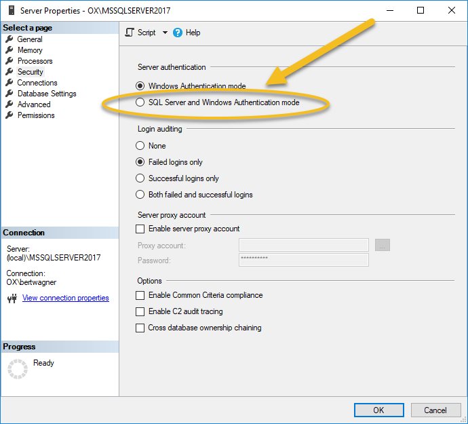Enable server proxy account checkbox
This screenshot has width=468, height=424.
coord(140,229)
